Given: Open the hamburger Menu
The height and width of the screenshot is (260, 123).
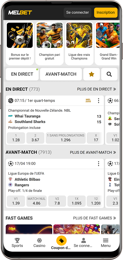Looking at the screenshot, I should tap(106, 243).
